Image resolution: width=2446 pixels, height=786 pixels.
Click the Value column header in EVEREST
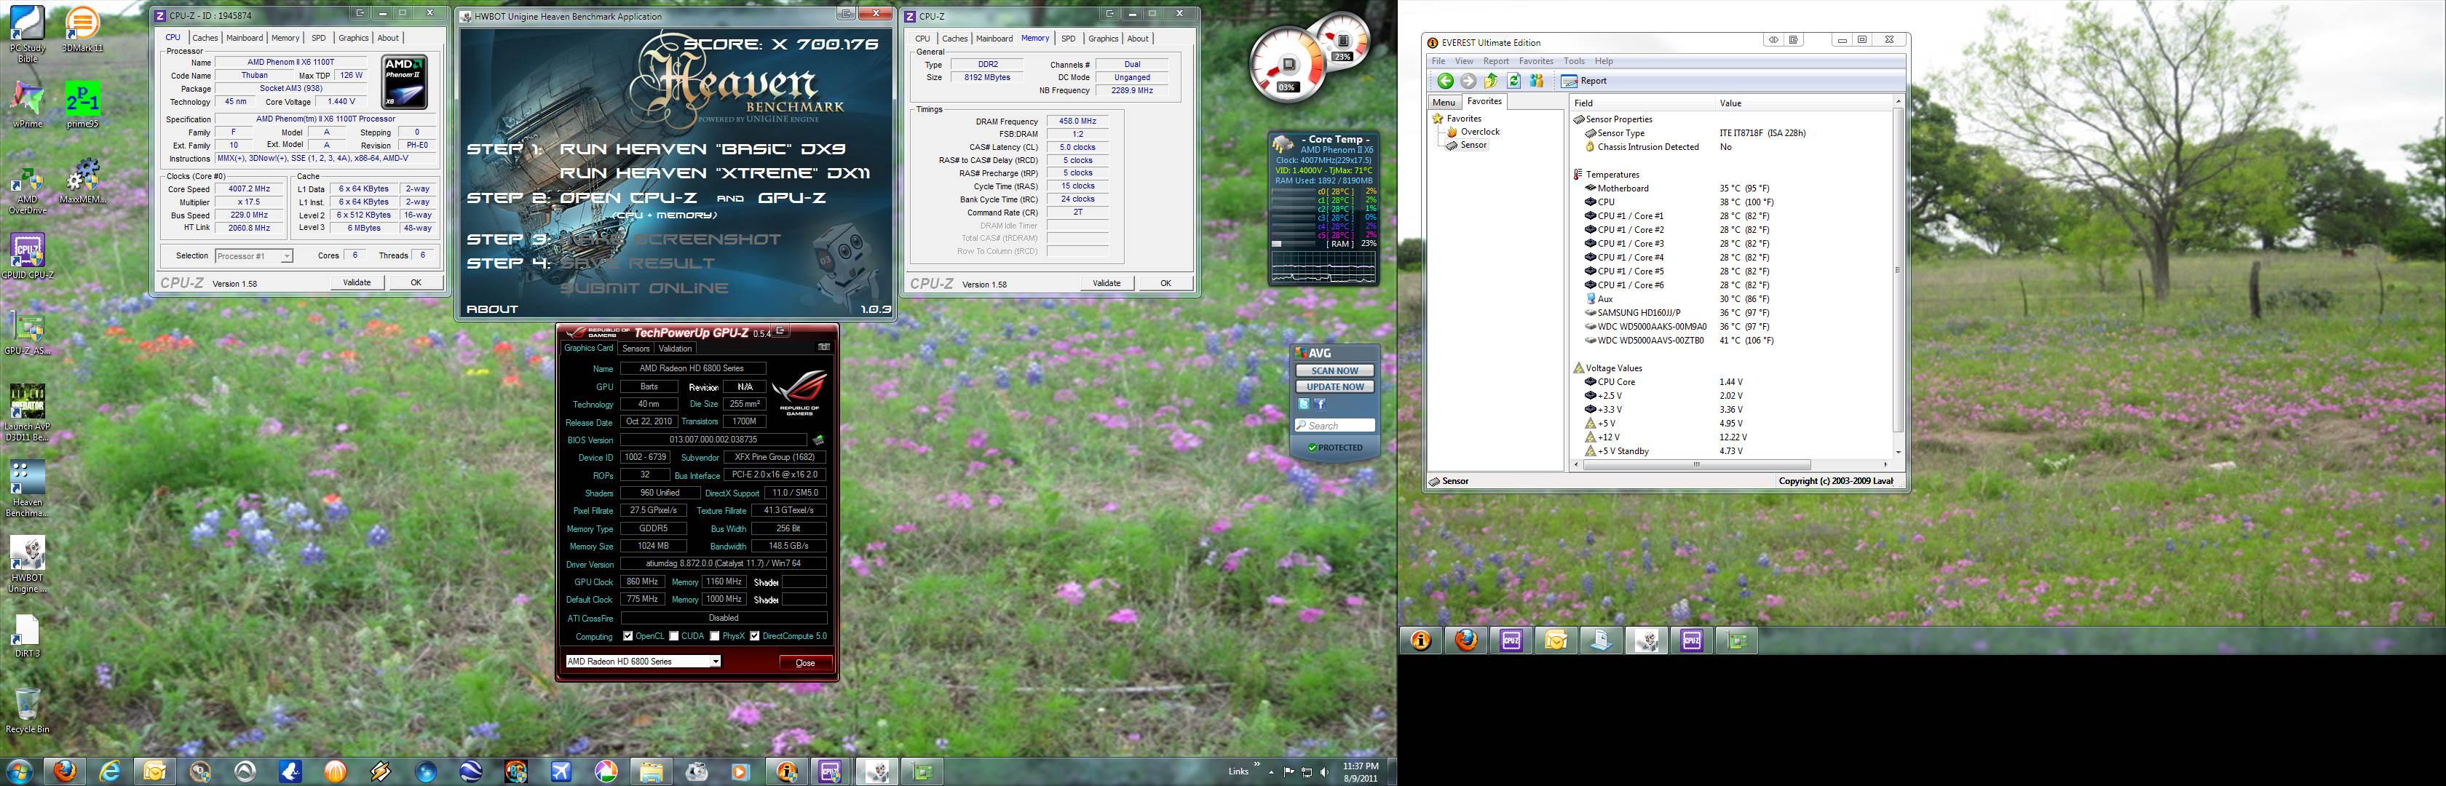[x=1730, y=103]
